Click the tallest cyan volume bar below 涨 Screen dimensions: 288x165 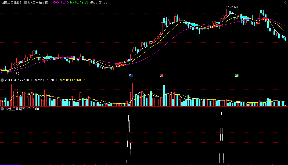pos(164,96)
